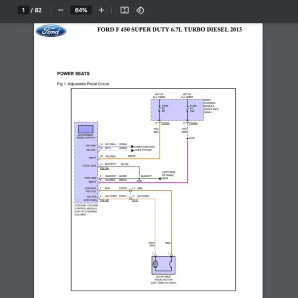Image resolution: width=298 pixels, height=298 pixels.
Task: Click the page number input field
Action: point(23,10)
